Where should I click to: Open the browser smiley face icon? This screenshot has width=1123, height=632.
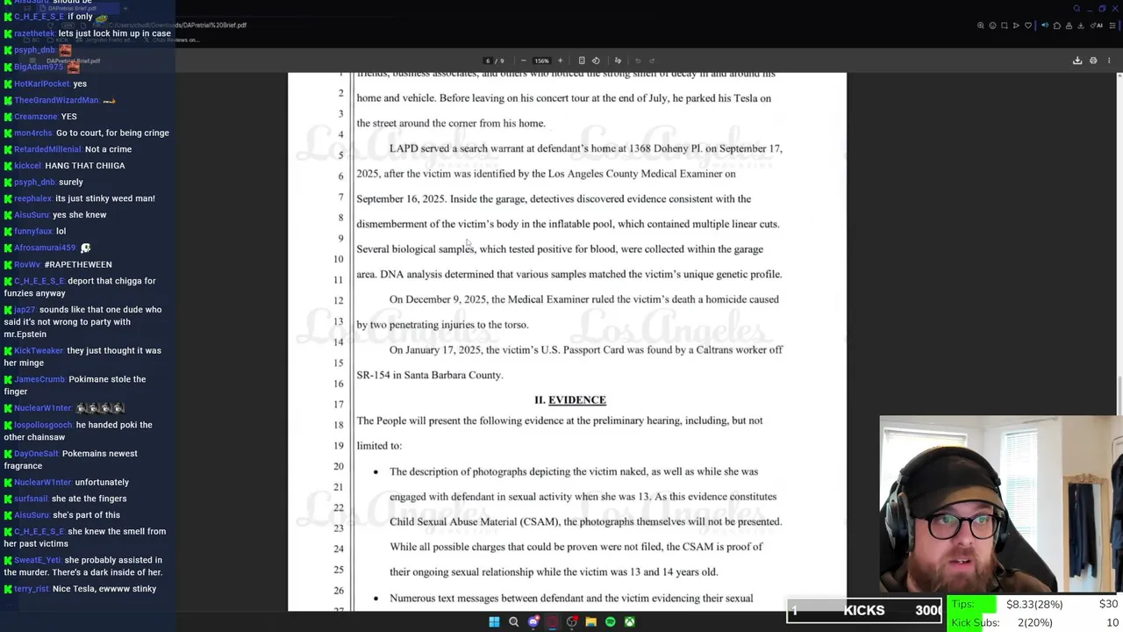pos(993,25)
